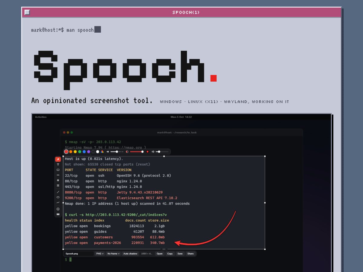The width and height of the screenshot is (363, 272).
Task: Click the inner terminal's title mark@host path
Action: [x=177, y=132]
